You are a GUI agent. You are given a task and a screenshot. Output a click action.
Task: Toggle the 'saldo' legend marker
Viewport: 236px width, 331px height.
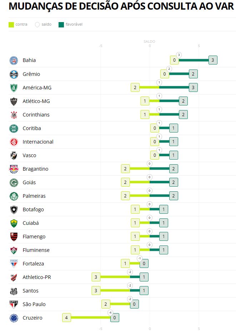click(x=46, y=25)
